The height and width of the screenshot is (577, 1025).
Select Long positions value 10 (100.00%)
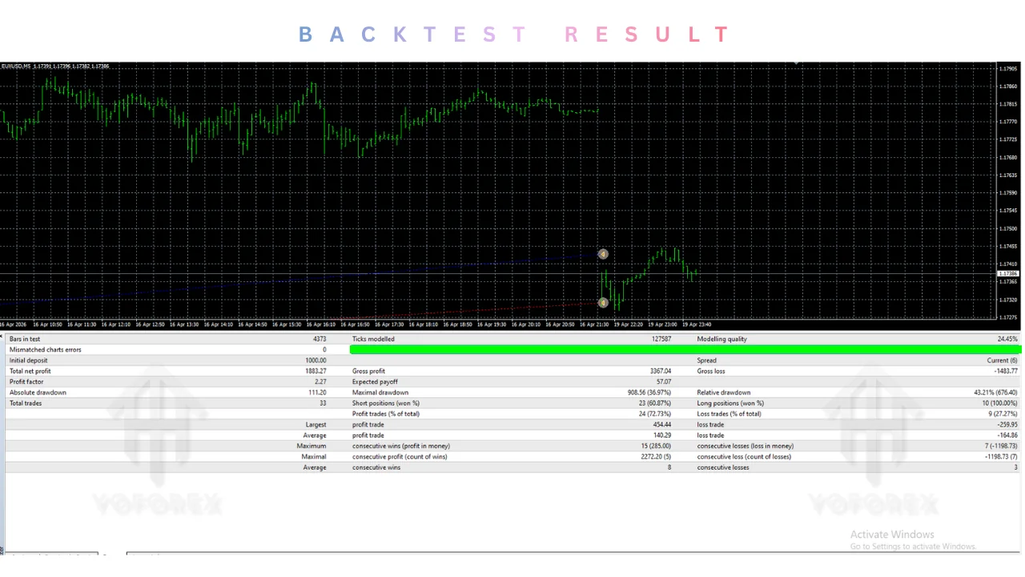[999, 403]
